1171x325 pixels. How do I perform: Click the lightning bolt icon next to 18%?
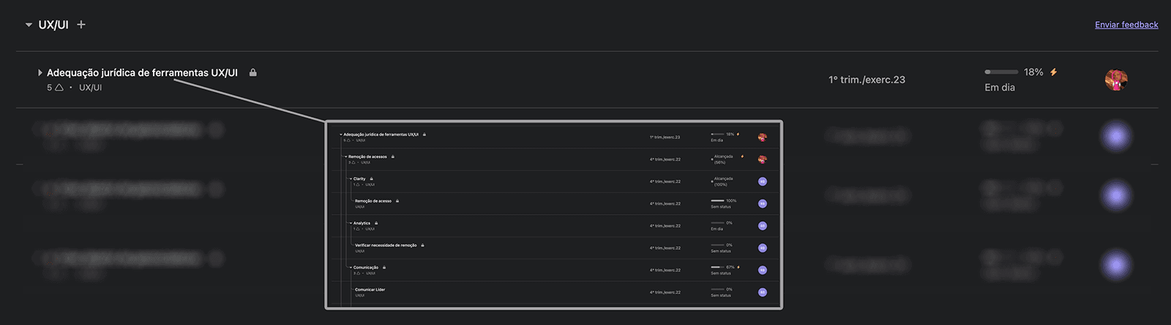(x=1053, y=72)
